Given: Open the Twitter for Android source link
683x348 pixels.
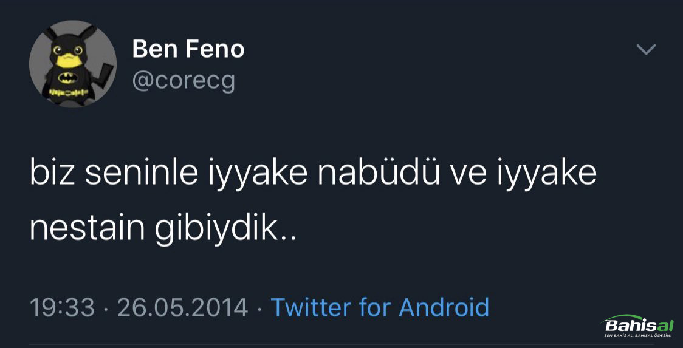Looking at the screenshot, I should point(380,307).
